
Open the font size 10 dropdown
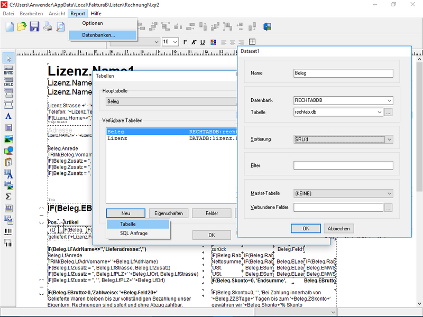(176, 42)
